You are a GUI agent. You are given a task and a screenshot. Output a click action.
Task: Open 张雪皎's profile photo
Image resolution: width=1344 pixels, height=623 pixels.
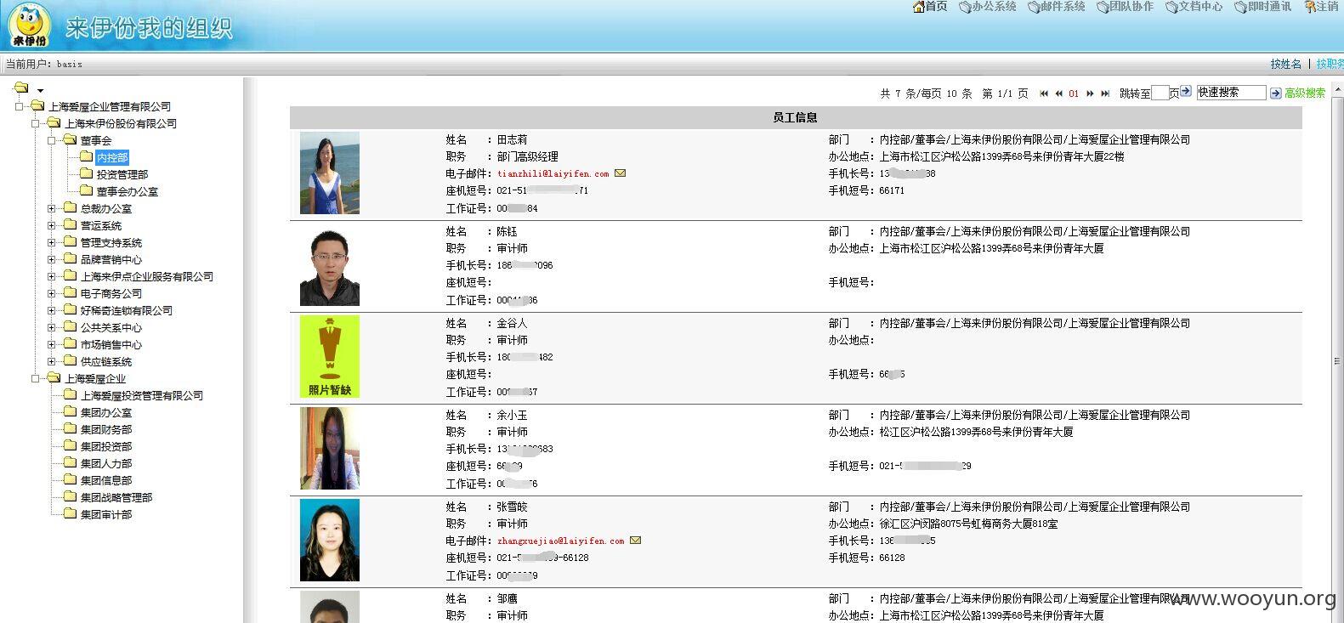tap(330, 540)
